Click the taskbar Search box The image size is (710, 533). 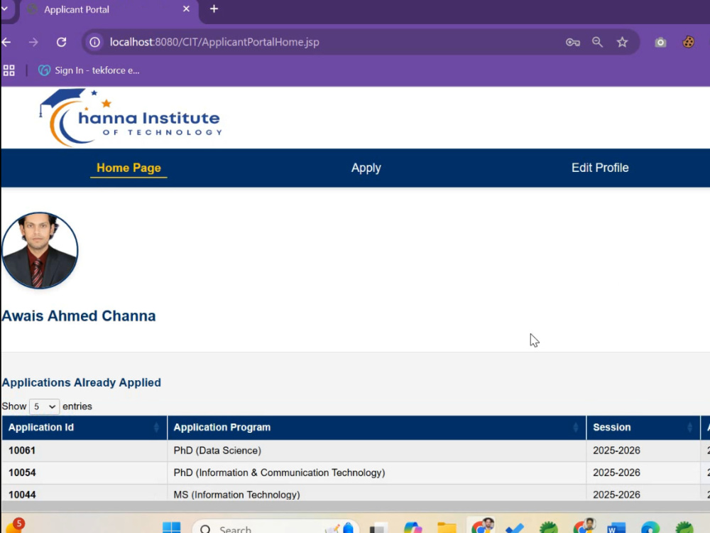275,527
